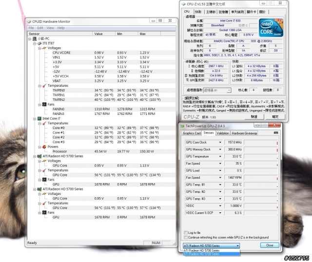Switch to 主機板 tab in CPU-Z
The image size is (312, 262).
(x=211, y=12)
